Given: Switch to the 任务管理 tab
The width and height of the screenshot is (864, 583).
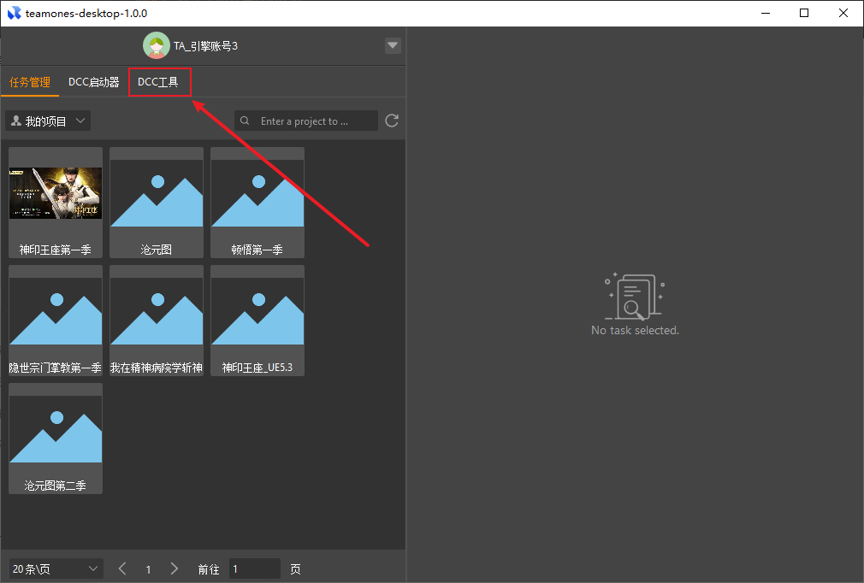Looking at the screenshot, I should (30, 82).
